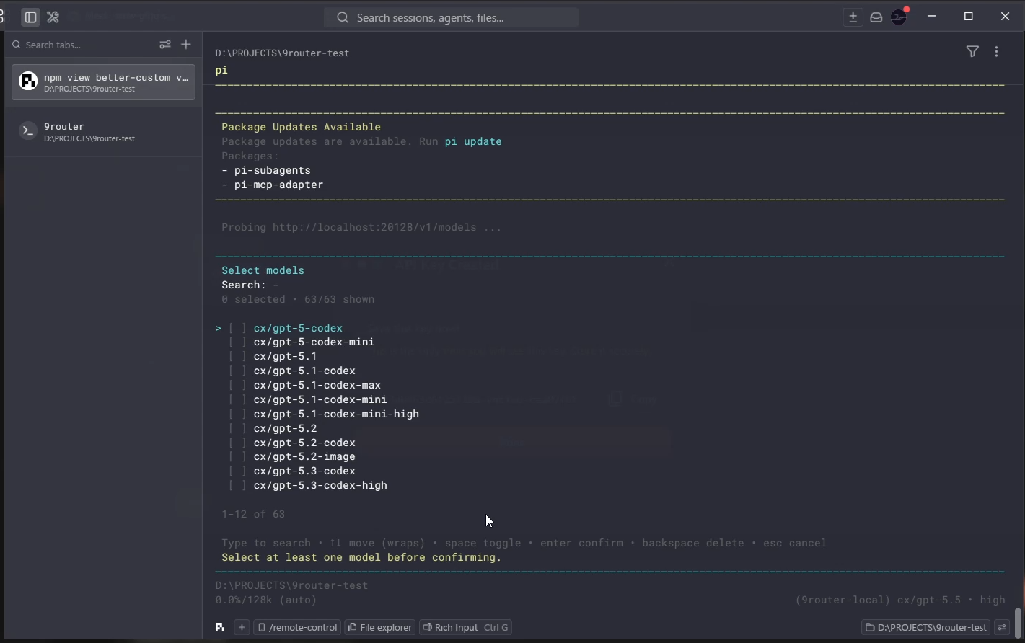Open the File explorer button
Image resolution: width=1025 pixels, height=643 pixels.
point(380,628)
